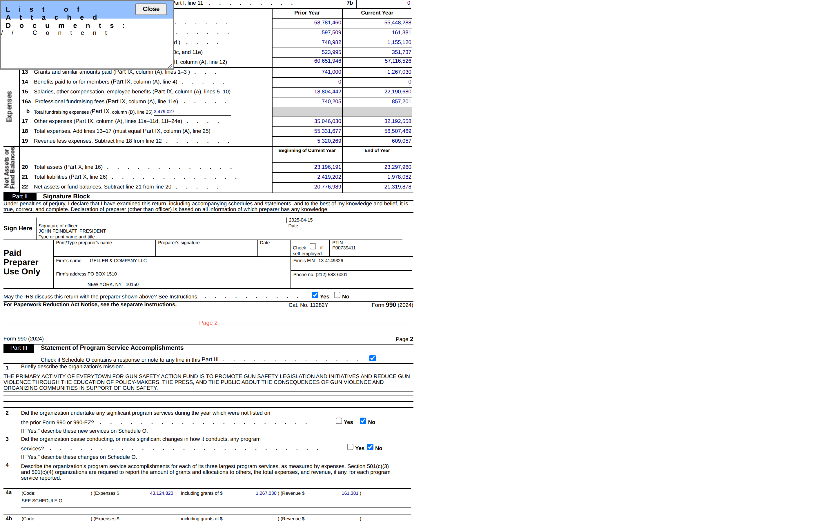The height and width of the screenshot is (522, 835).
Task: Check Yes for IRS discuss with preparer
Action: tap(315, 295)
